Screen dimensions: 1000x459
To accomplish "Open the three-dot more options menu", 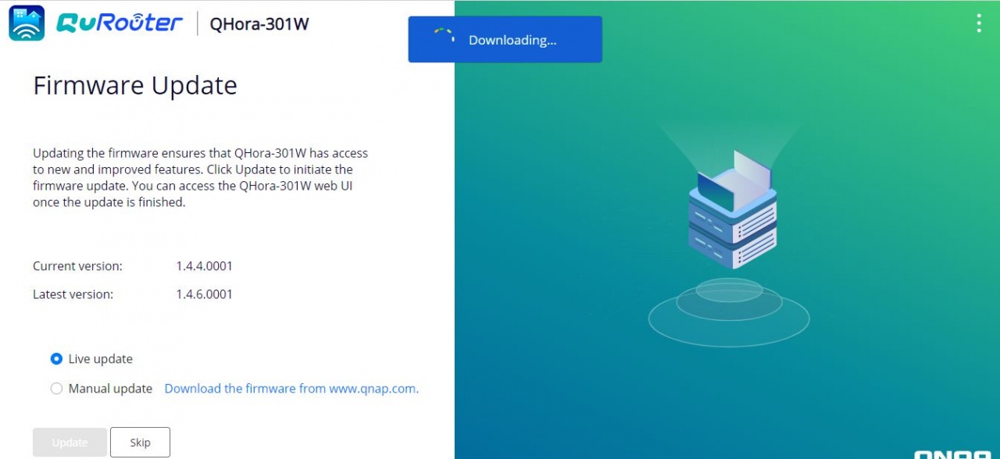I will point(979,23).
